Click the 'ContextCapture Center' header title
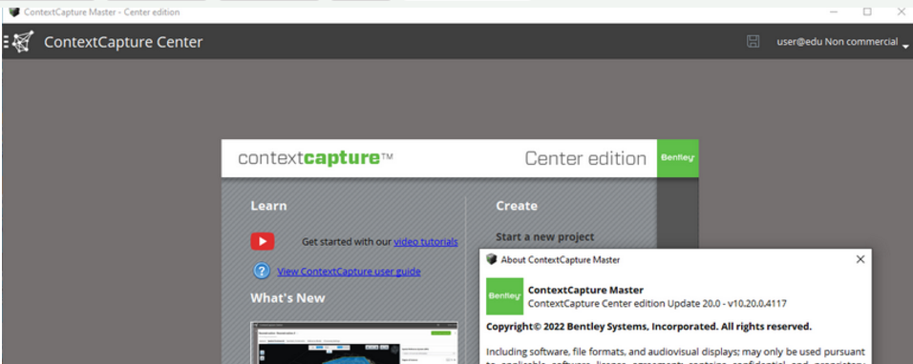This screenshot has height=364, width=913. pos(123,42)
